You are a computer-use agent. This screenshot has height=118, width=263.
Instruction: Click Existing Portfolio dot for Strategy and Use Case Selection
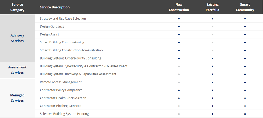tap(213, 19)
